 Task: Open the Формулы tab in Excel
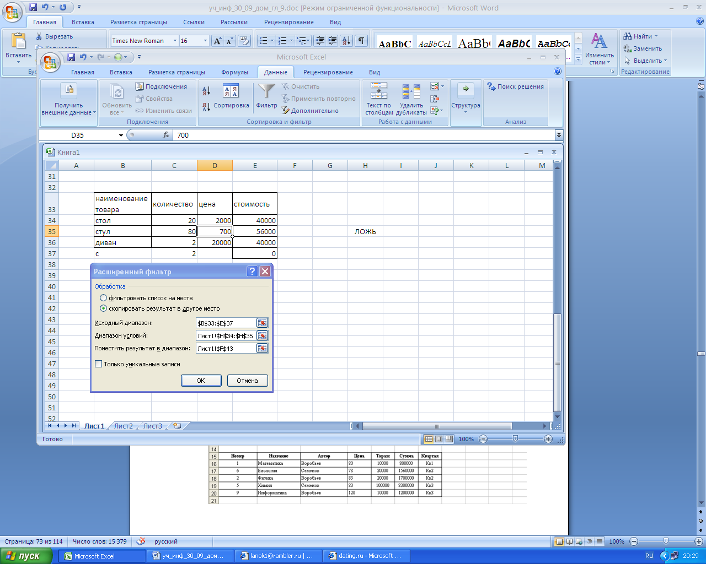234,72
